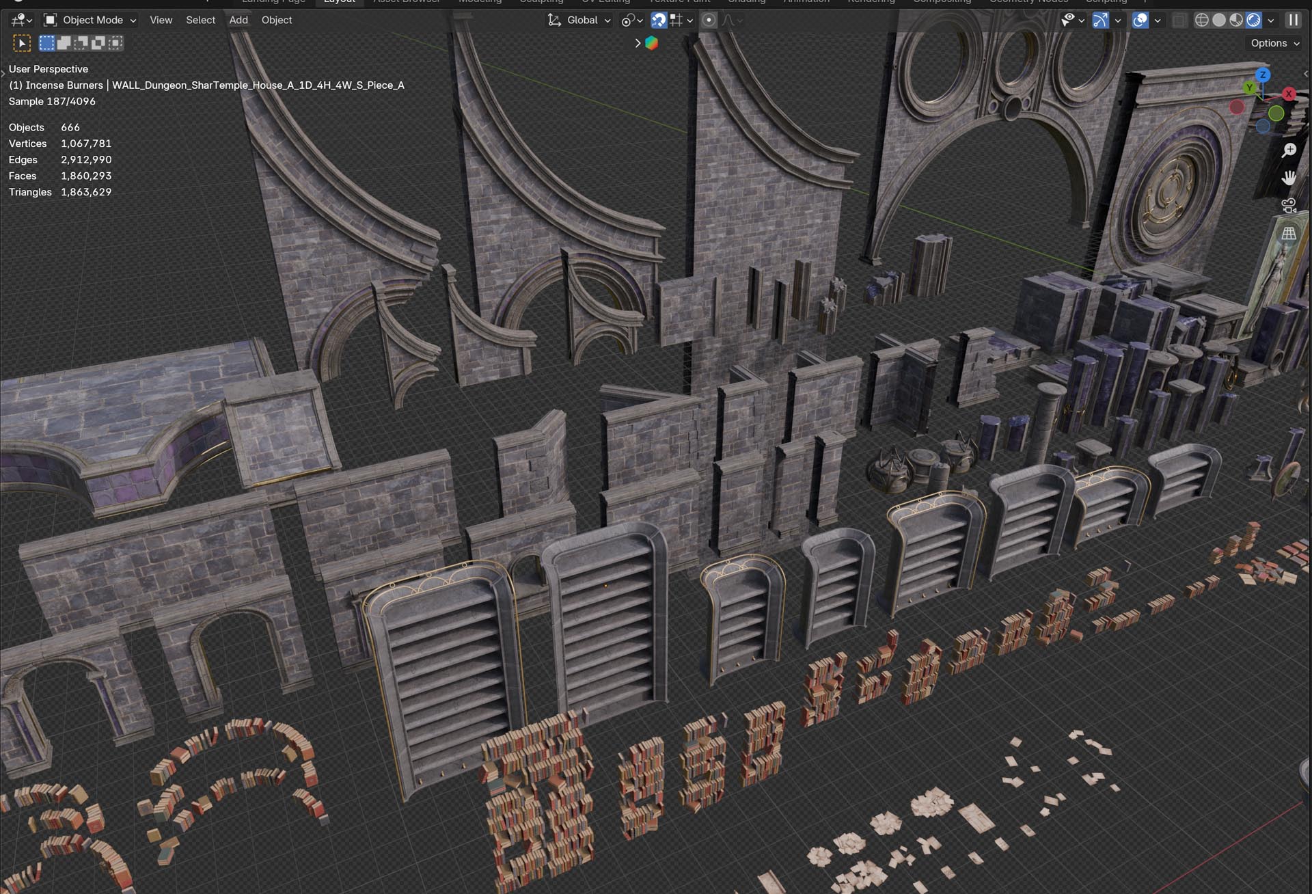Expand the shading options arrow
Viewport: 1312px width, 894px height.
pos(1271,21)
